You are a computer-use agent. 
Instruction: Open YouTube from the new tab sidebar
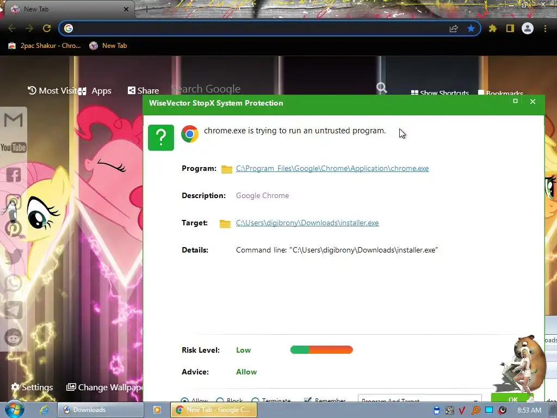(x=14, y=147)
